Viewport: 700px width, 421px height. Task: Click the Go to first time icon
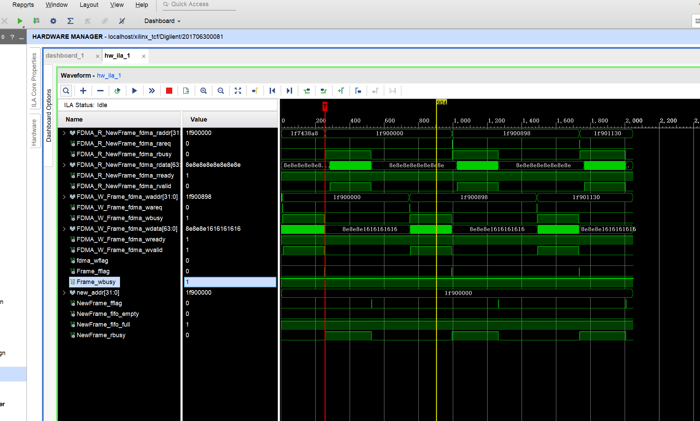click(x=272, y=91)
